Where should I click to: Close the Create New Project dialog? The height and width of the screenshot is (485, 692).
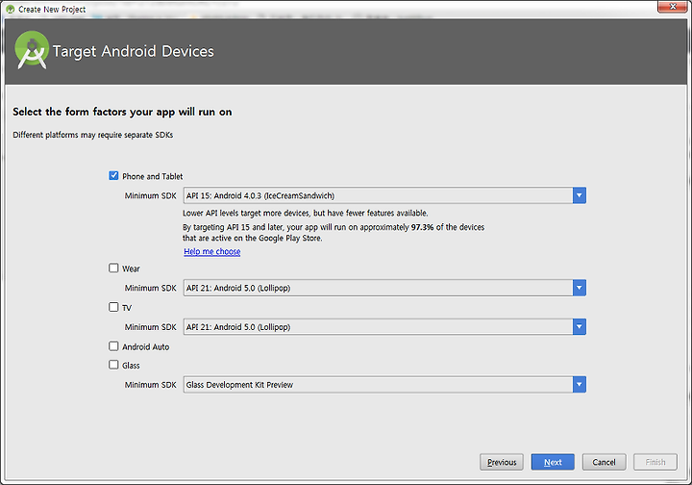tap(673, 7)
